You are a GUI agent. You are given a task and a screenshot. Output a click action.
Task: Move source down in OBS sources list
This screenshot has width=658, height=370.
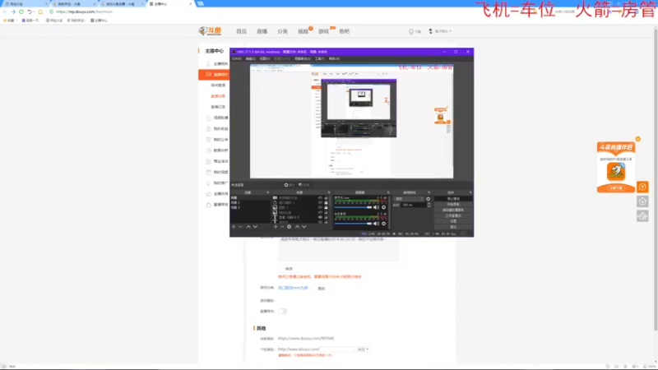pyautogui.click(x=304, y=227)
